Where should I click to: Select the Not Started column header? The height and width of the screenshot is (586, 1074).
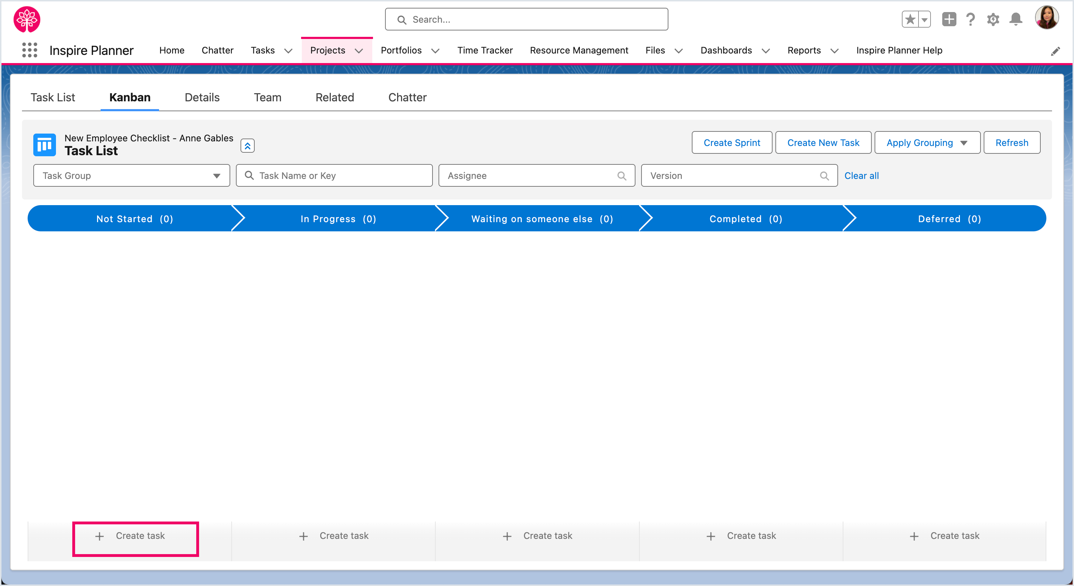(x=134, y=219)
